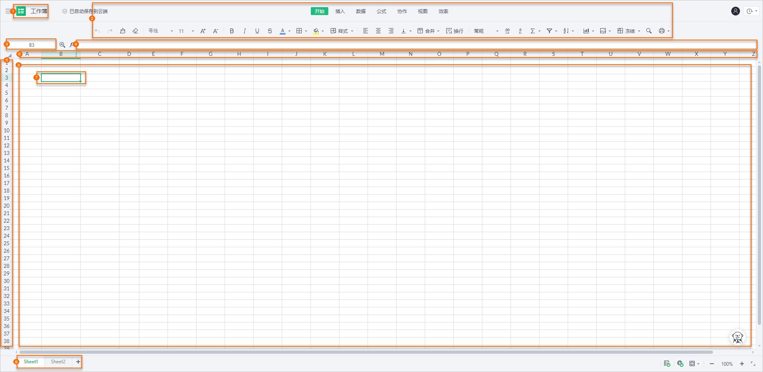763x372 pixels.
Task: Toggle 换行 wrap text
Action: [x=455, y=31]
